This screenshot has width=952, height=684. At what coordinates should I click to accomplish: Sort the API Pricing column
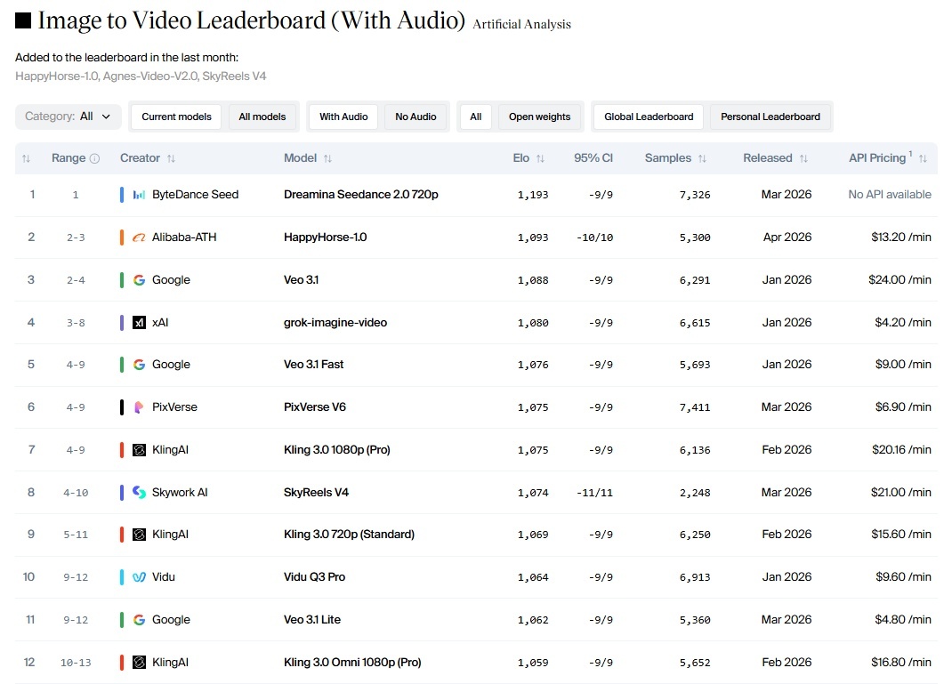923,158
